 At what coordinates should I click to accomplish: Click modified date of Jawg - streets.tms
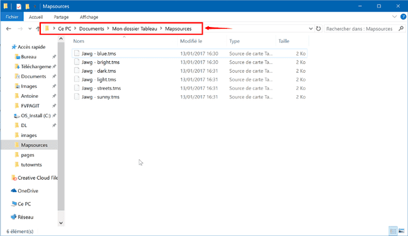coord(199,88)
